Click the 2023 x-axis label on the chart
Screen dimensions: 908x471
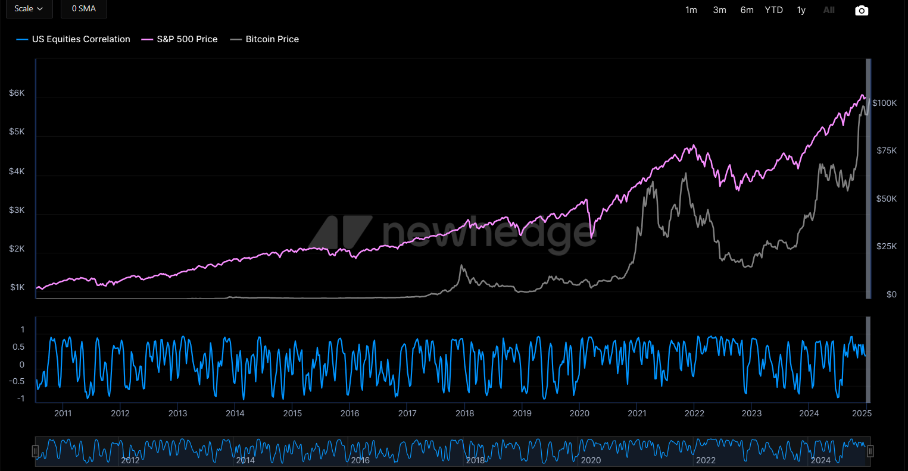pyautogui.click(x=751, y=413)
